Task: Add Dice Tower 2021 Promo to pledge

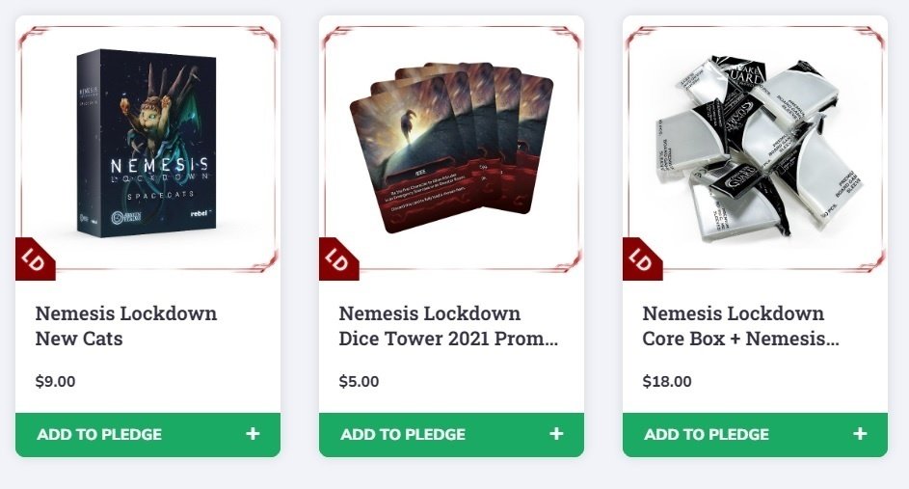Action: tap(403, 434)
